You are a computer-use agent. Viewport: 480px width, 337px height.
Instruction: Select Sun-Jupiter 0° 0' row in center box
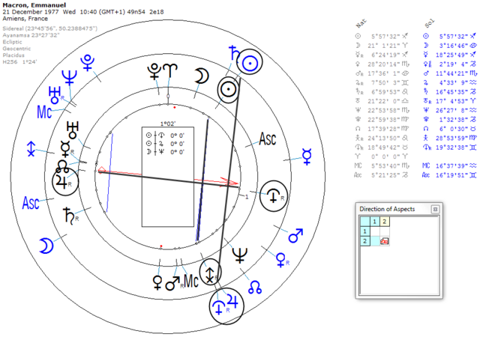coord(165,144)
